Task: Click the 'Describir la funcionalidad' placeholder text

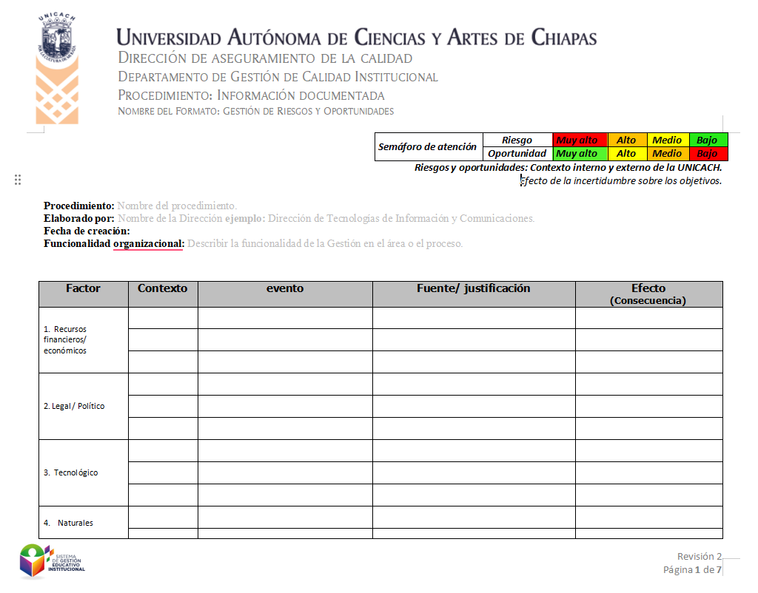Action: point(324,243)
